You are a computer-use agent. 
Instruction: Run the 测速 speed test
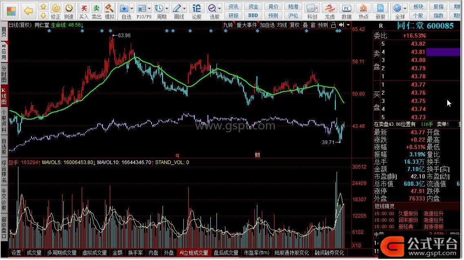coord(69,11)
